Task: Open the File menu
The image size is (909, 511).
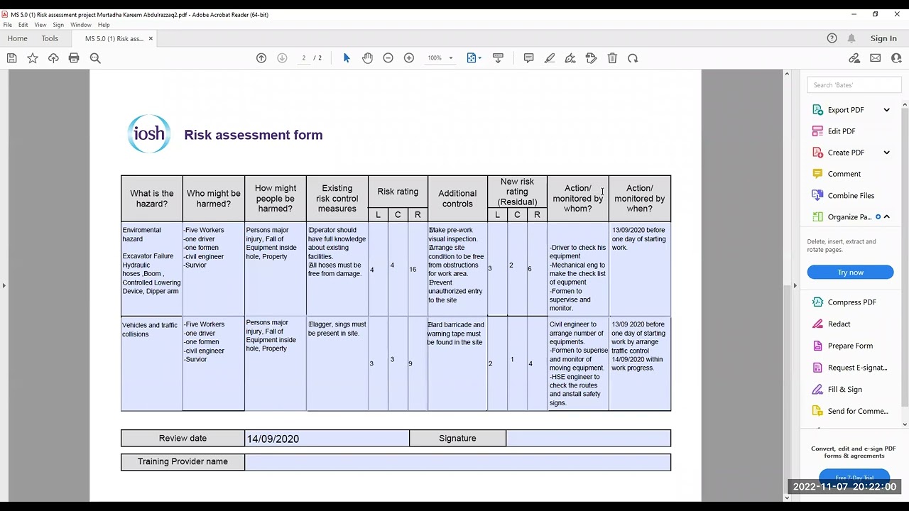Action: 8,25
